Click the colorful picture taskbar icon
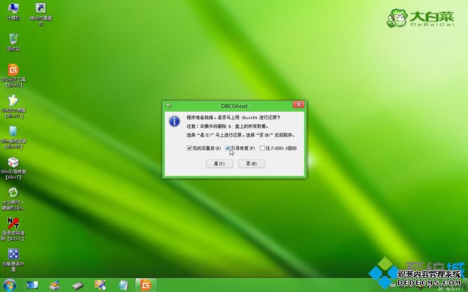The height and width of the screenshot is (292, 468). click(100, 285)
